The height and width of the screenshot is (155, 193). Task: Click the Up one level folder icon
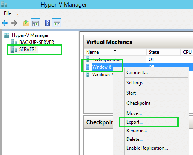point(26,23)
